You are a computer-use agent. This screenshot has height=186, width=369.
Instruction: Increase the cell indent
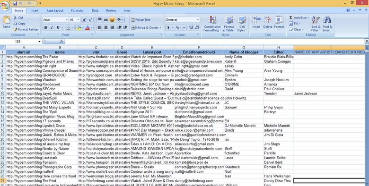click(x=125, y=28)
